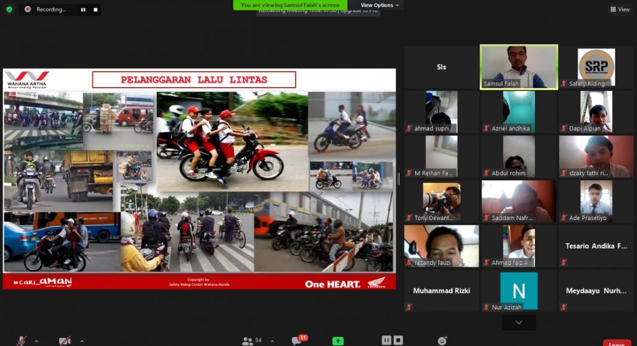Image resolution: width=637 pixels, height=346 pixels.
Task: Unmute the microphone
Action: pyautogui.click(x=22, y=341)
